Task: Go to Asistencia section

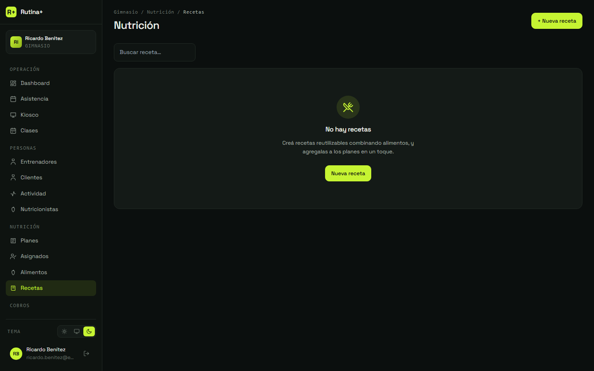Action: [51, 99]
